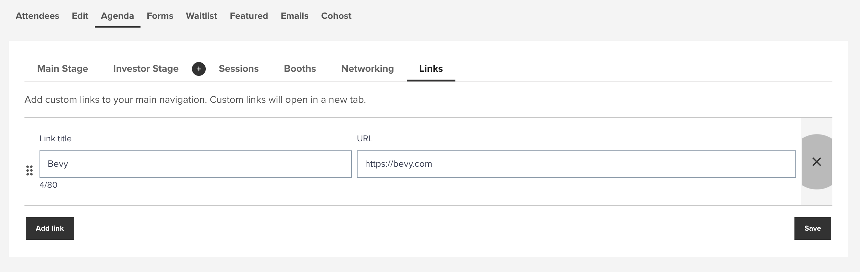Focus the URL field with https://bevy.com
The width and height of the screenshot is (860, 272).
[576, 164]
